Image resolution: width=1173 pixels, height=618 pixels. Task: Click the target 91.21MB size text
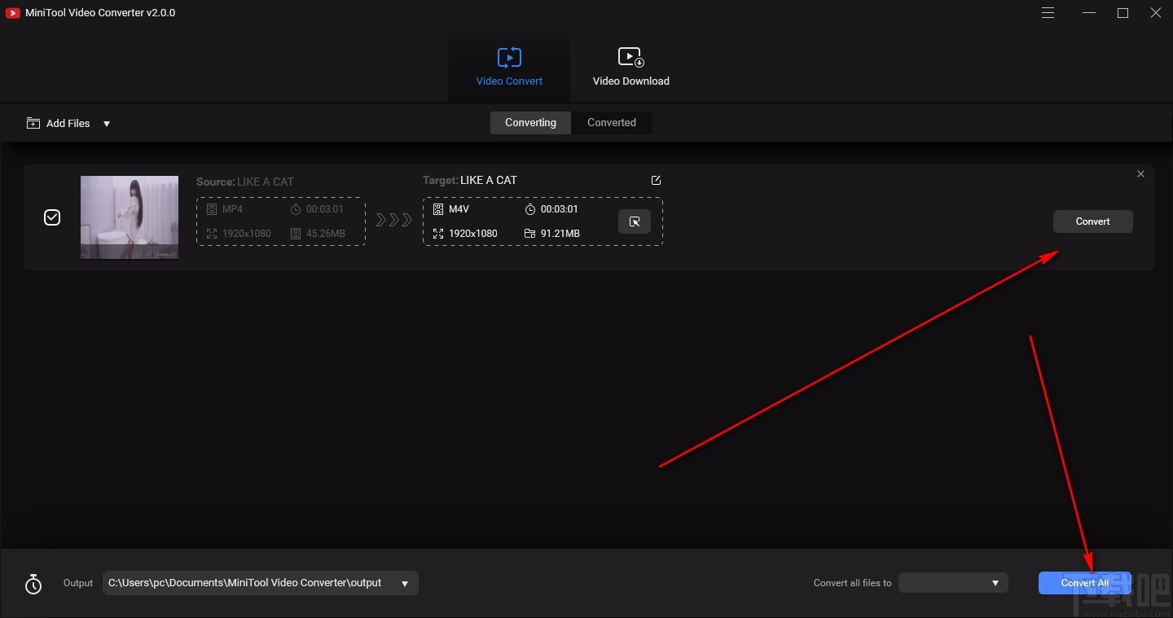(x=560, y=234)
